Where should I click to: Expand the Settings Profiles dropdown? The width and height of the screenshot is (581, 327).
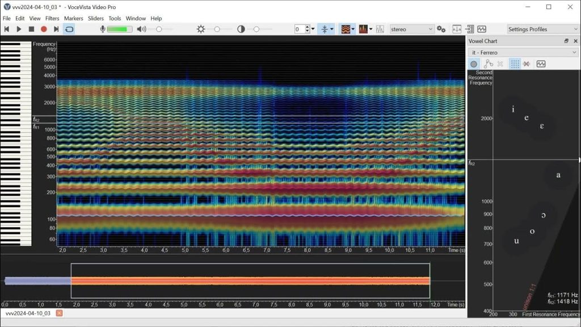click(x=542, y=29)
